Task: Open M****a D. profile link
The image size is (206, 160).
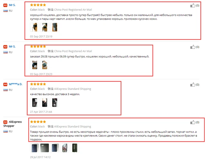Action: coord(15,84)
